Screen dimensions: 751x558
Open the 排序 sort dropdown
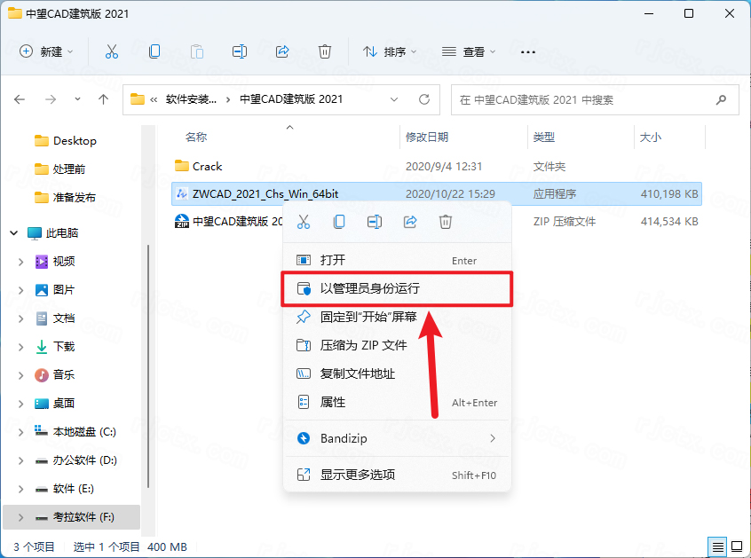coord(390,51)
